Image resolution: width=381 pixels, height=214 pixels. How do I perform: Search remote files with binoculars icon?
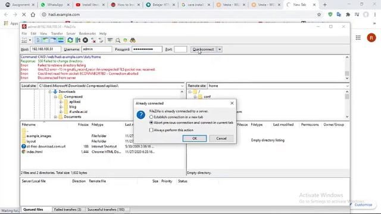coord(133,40)
